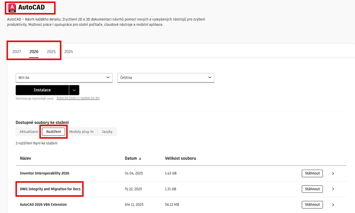The height and width of the screenshot is (213, 355).
Task: Click the Datum sort arrow icon
Action: (140, 159)
